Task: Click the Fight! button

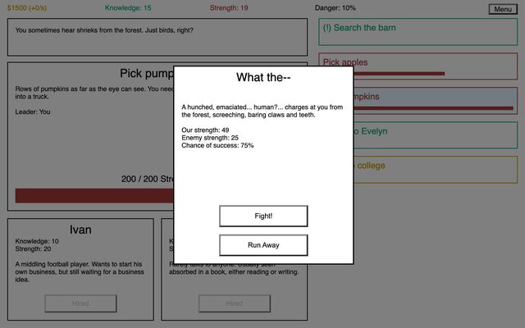Action: tap(263, 216)
